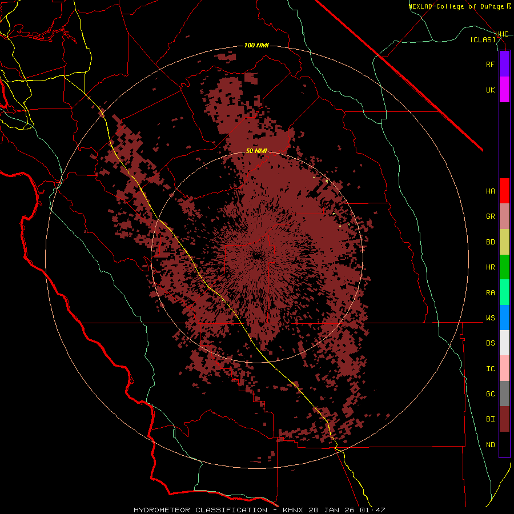Click the 'BD' legend label
514x514 pixels.
pyautogui.click(x=490, y=242)
